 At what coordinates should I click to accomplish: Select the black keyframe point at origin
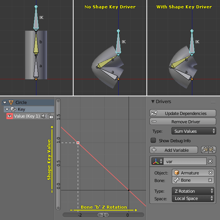coord(129,190)
